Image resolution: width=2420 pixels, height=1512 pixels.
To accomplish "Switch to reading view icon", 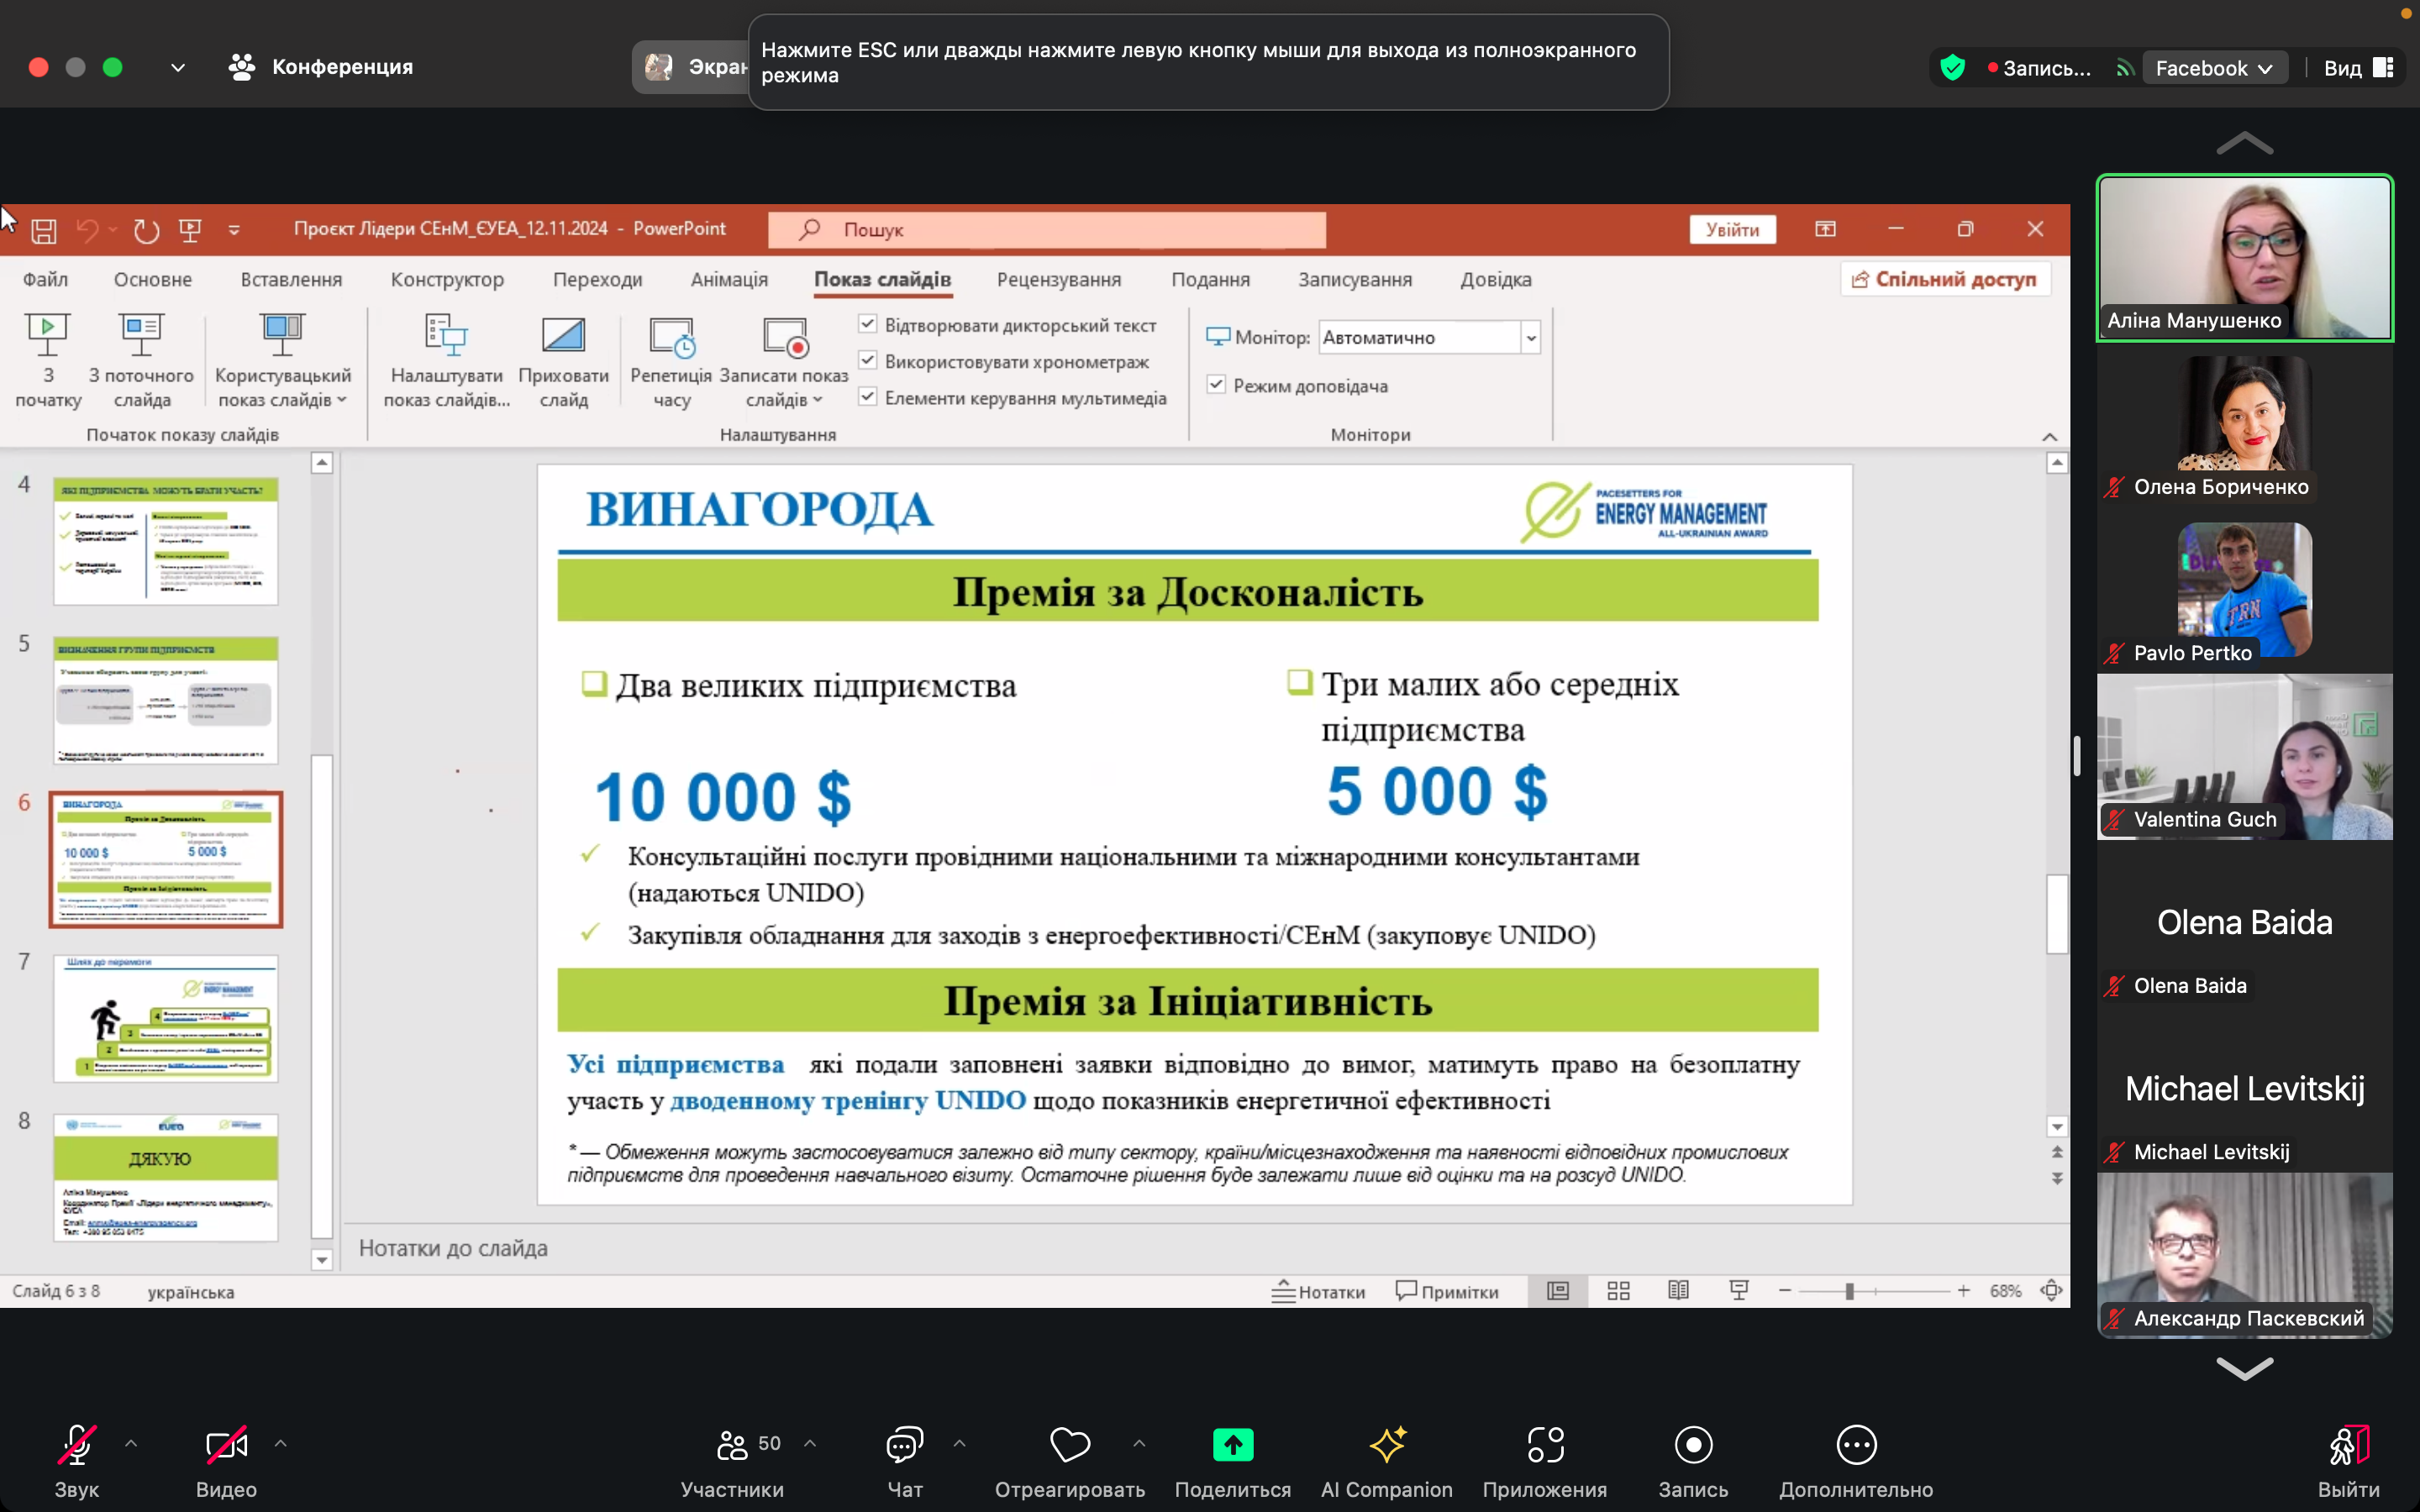I will pos(1678,1291).
